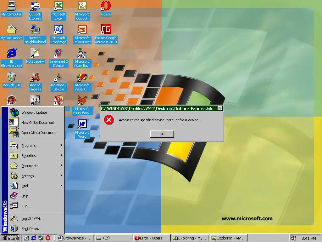Choose Open Office Document in Start menu

click(36, 133)
